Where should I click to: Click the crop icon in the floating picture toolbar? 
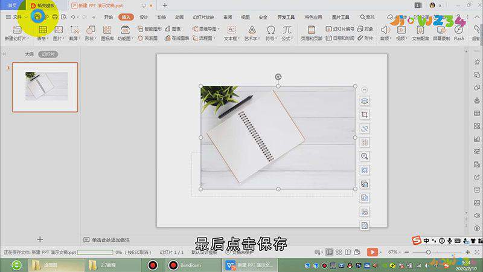pos(365,115)
